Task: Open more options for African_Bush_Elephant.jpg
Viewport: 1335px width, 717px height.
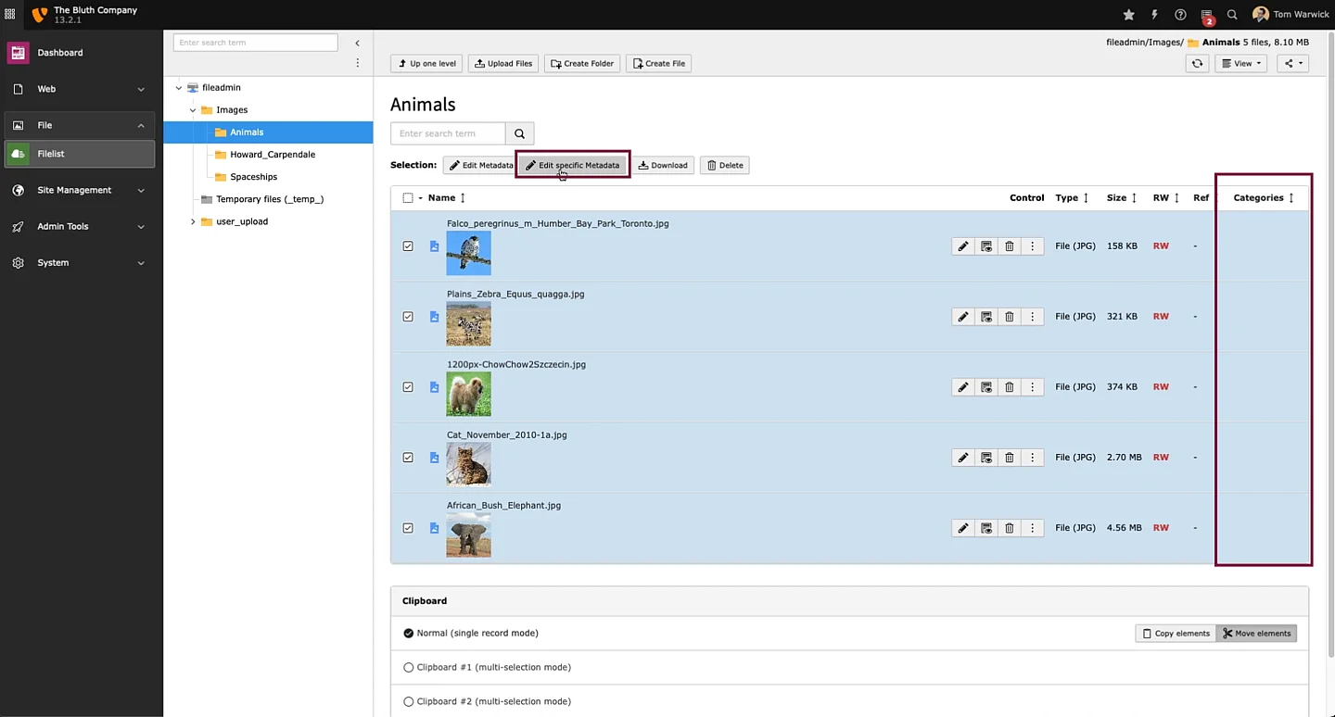Action: click(x=1033, y=528)
